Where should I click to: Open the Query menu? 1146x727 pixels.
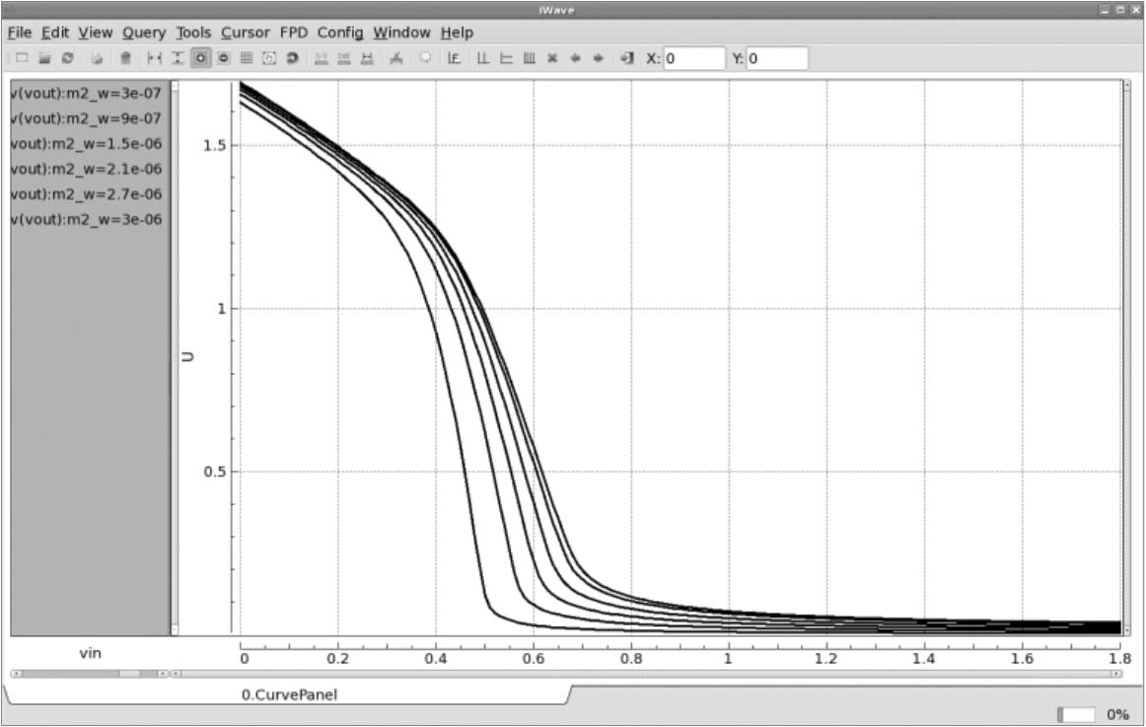click(x=144, y=33)
